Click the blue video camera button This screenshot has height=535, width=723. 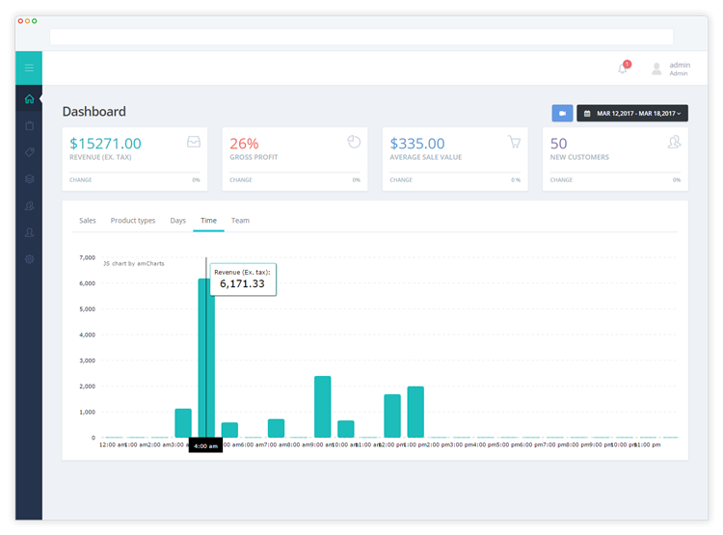[x=563, y=113]
